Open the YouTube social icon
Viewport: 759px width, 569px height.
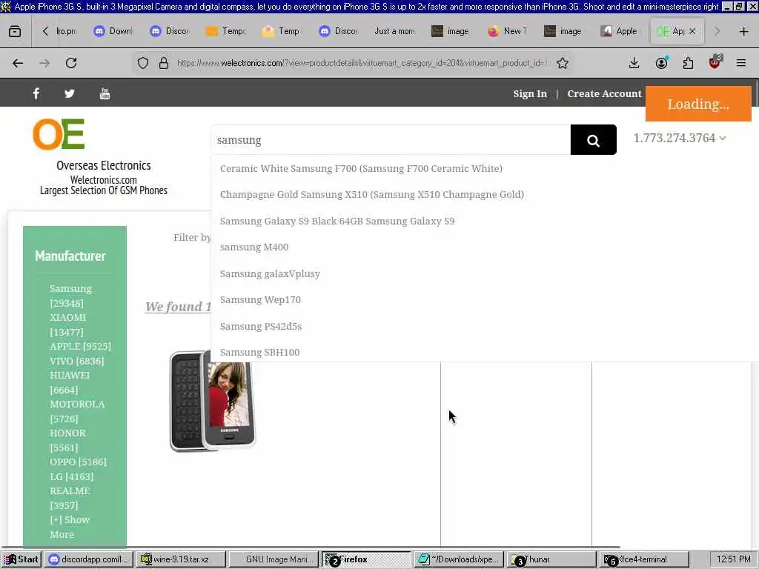click(105, 93)
